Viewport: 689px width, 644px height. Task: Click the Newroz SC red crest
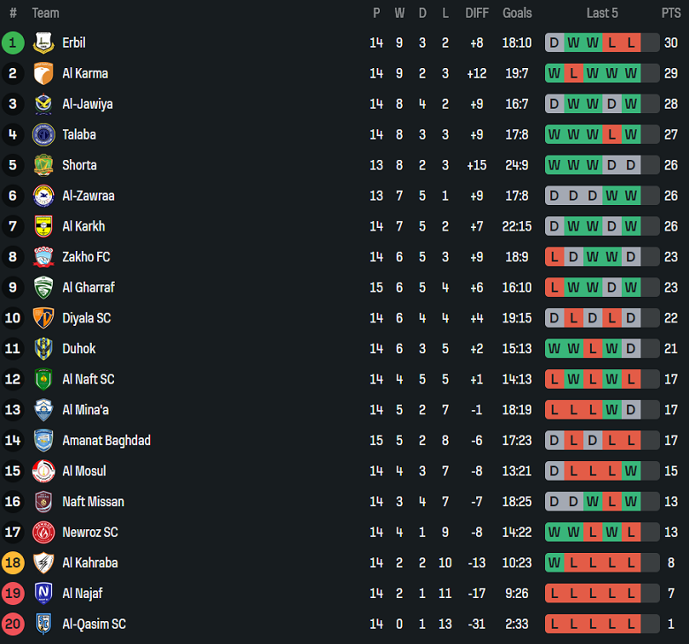tap(43, 532)
